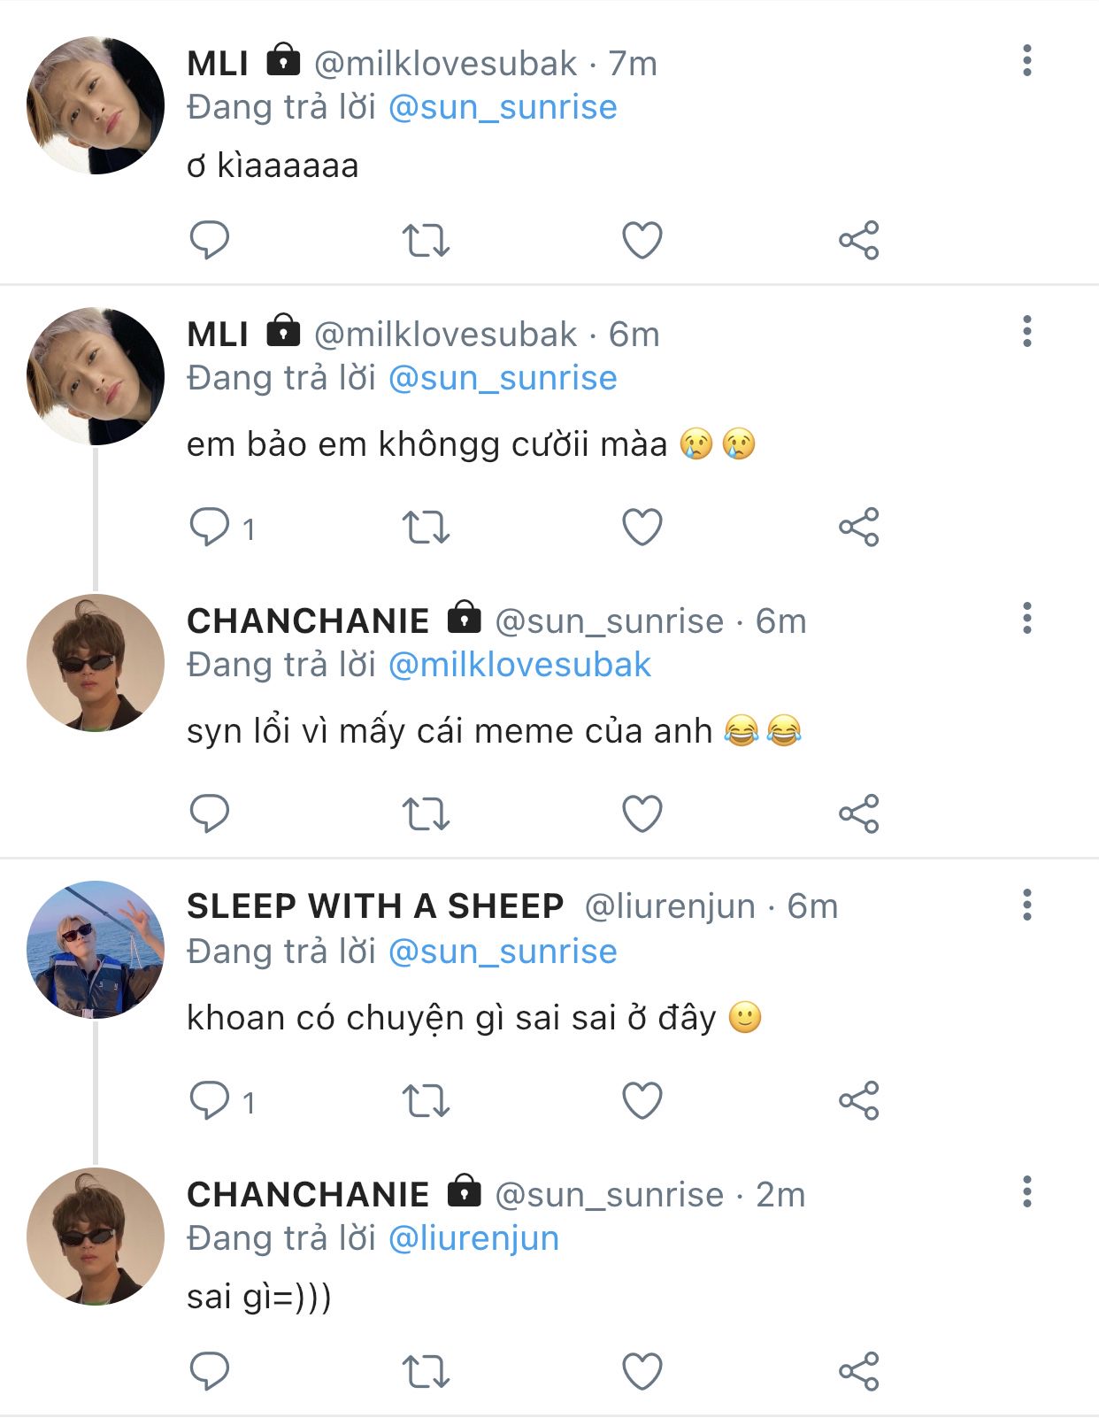Open more options on SLEEP WITH A SHEEP tweet
Image resolution: width=1099 pixels, height=1418 pixels.
[x=1026, y=905]
